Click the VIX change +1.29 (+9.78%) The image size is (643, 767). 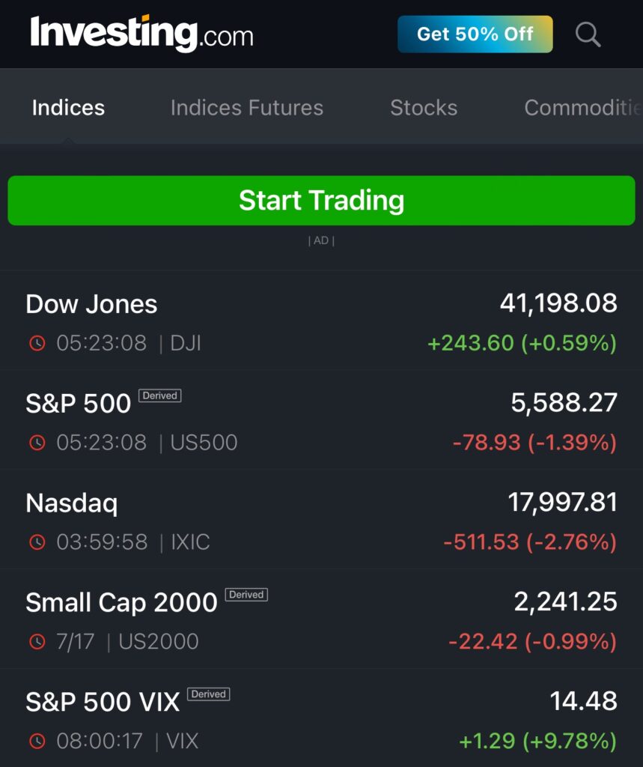coord(537,742)
